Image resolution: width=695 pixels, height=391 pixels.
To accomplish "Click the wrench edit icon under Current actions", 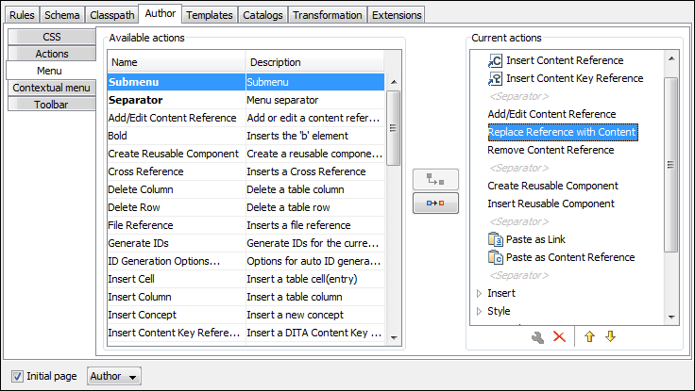I will tap(537, 336).
